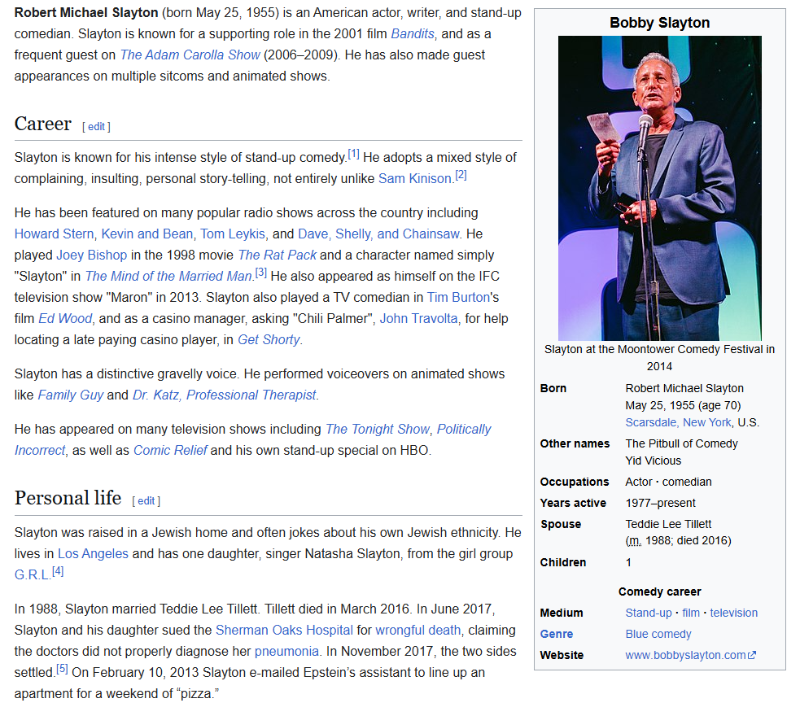Viewport: 800px width, 716px height.
Task: Click Bobby Slayton's infobox photo
Action: click(659, 188)
